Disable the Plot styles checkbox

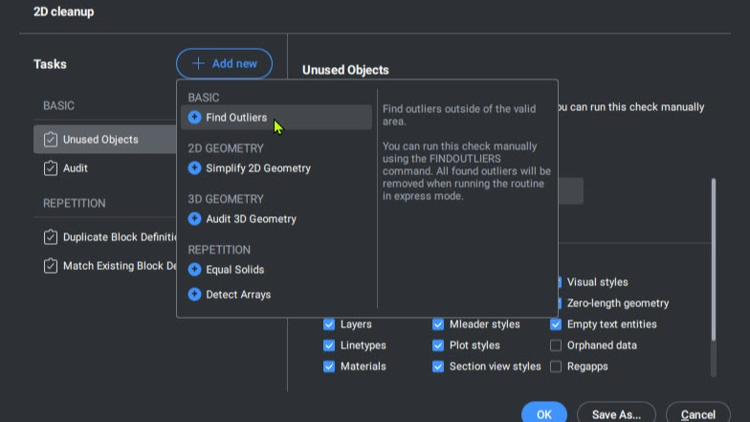pyautogui.click(x=438, y=345)
